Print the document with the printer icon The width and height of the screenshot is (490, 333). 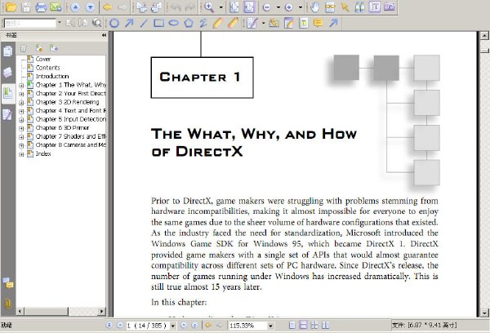tap(42, 7)
